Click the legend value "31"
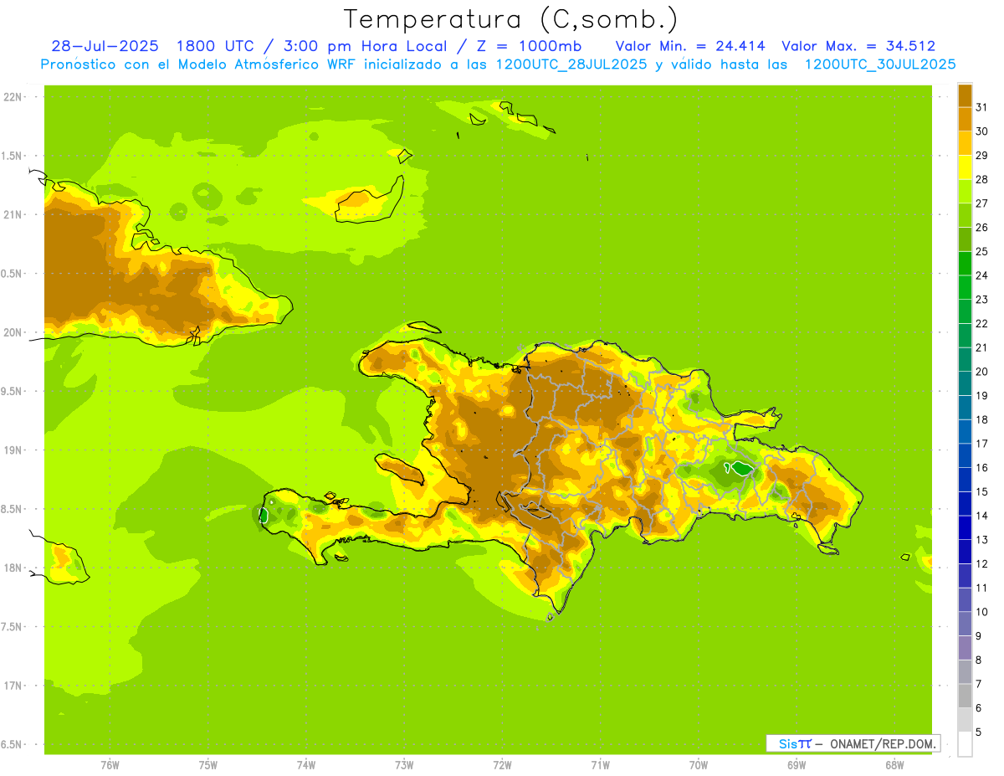The height and width of the screenshot is (776, 1004). pyautogui.click(x=981, y=107)
